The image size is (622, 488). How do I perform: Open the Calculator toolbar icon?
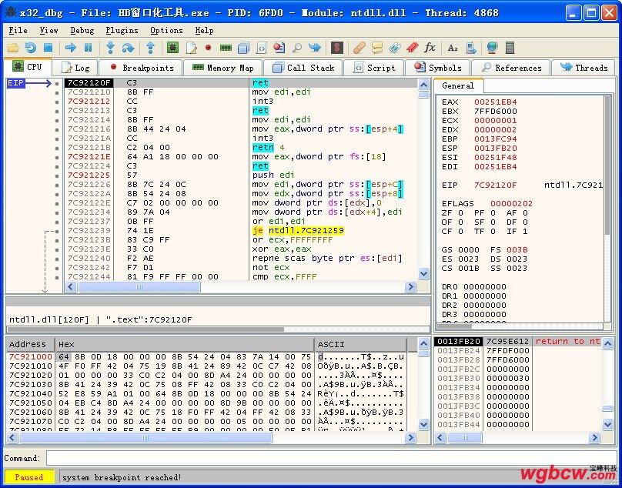click(510, 48)
